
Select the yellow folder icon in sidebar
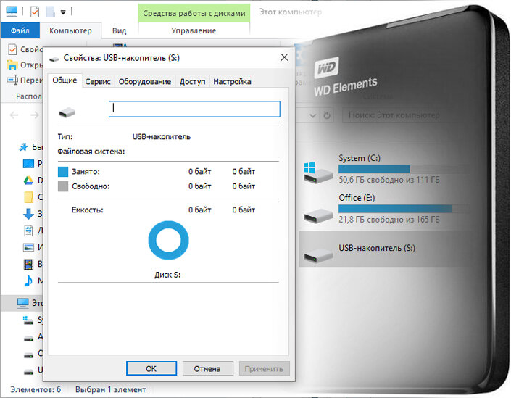(29, 197)
